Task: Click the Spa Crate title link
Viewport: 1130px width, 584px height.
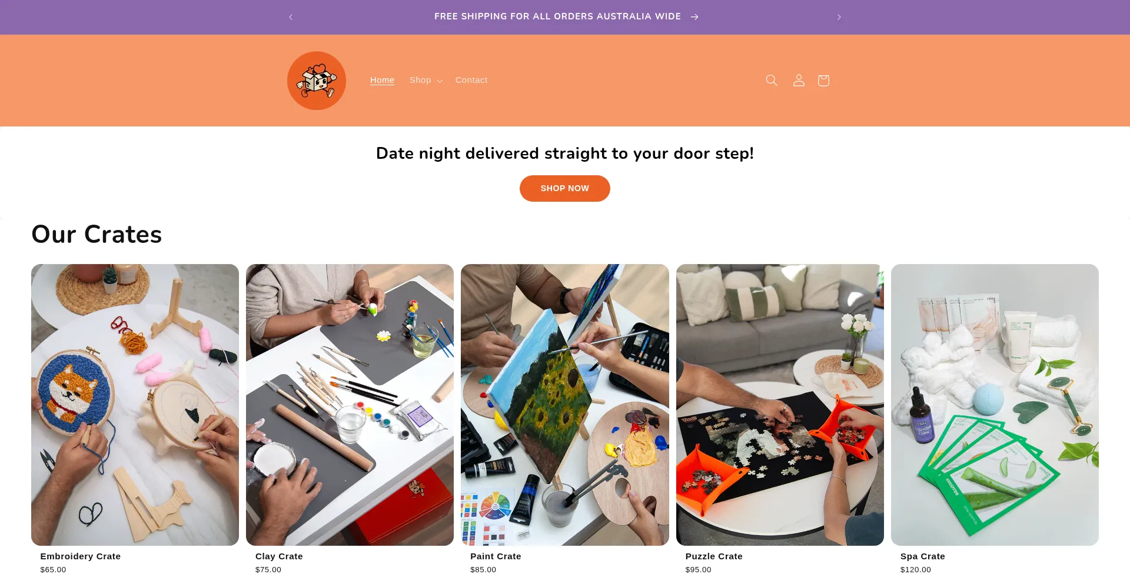Action: point(923,556)
